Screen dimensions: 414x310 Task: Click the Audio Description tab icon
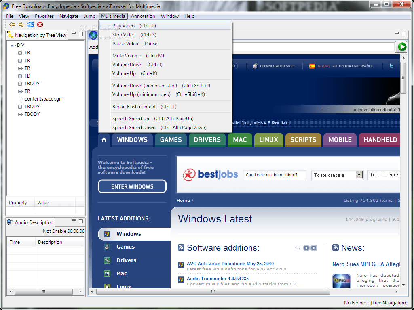click(10, 222)
